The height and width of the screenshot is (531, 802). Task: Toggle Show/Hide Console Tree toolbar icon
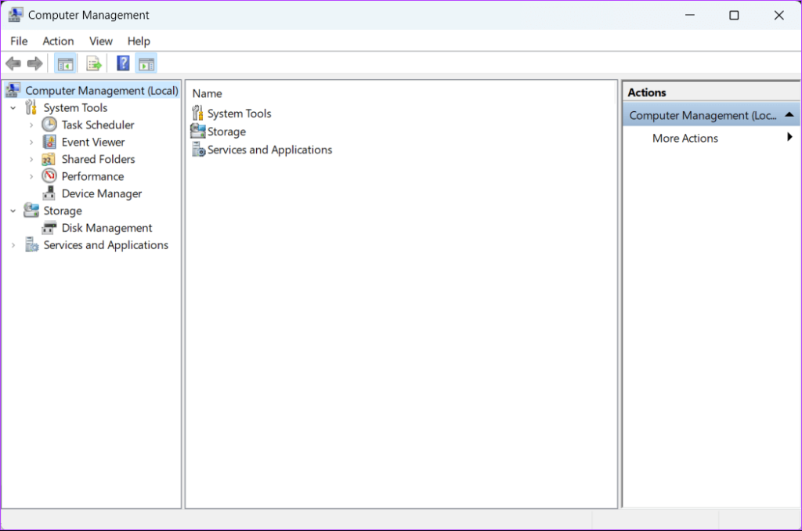[66, 63]
